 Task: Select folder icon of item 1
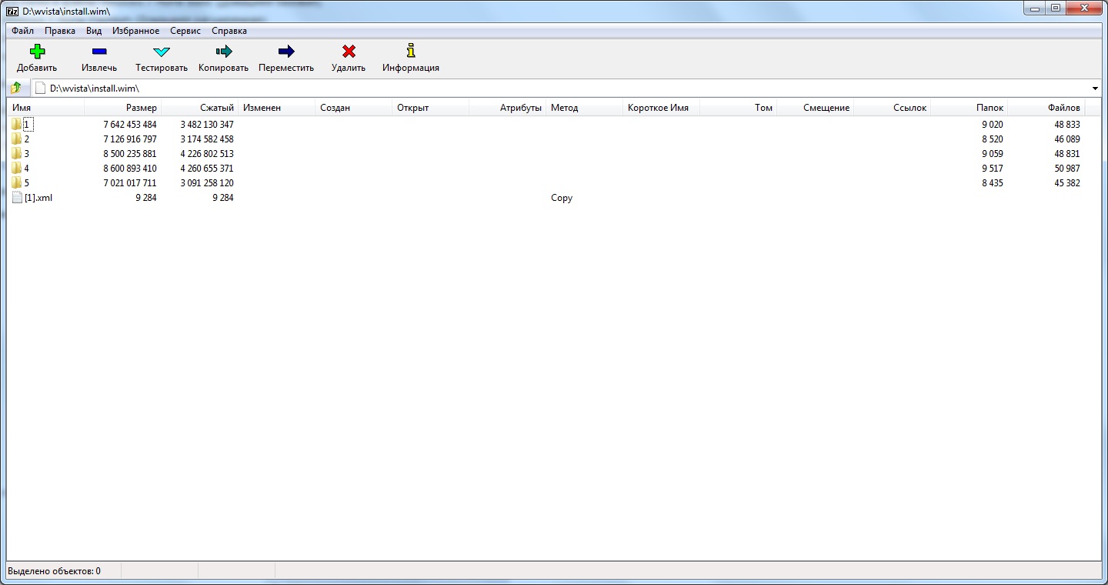pos(17,125)
